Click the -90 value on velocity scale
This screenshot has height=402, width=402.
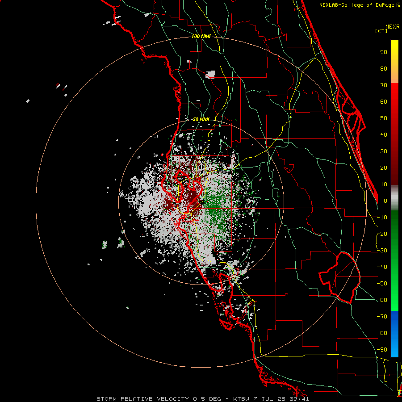coord(382,350)
